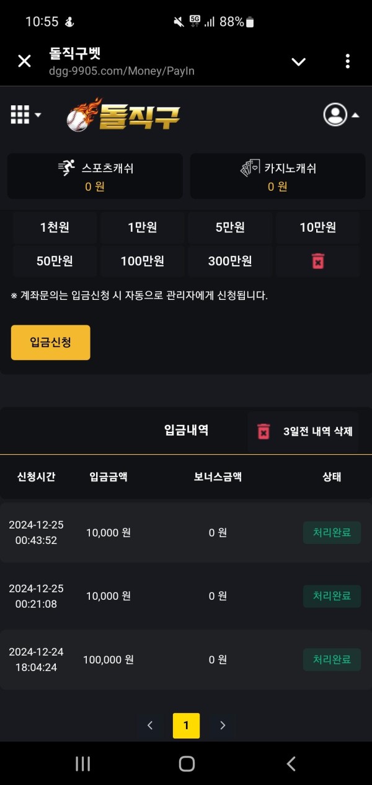372x785 pixels.
Task: Open the browser three-dot menu
Action: click(x=347, y=61)
